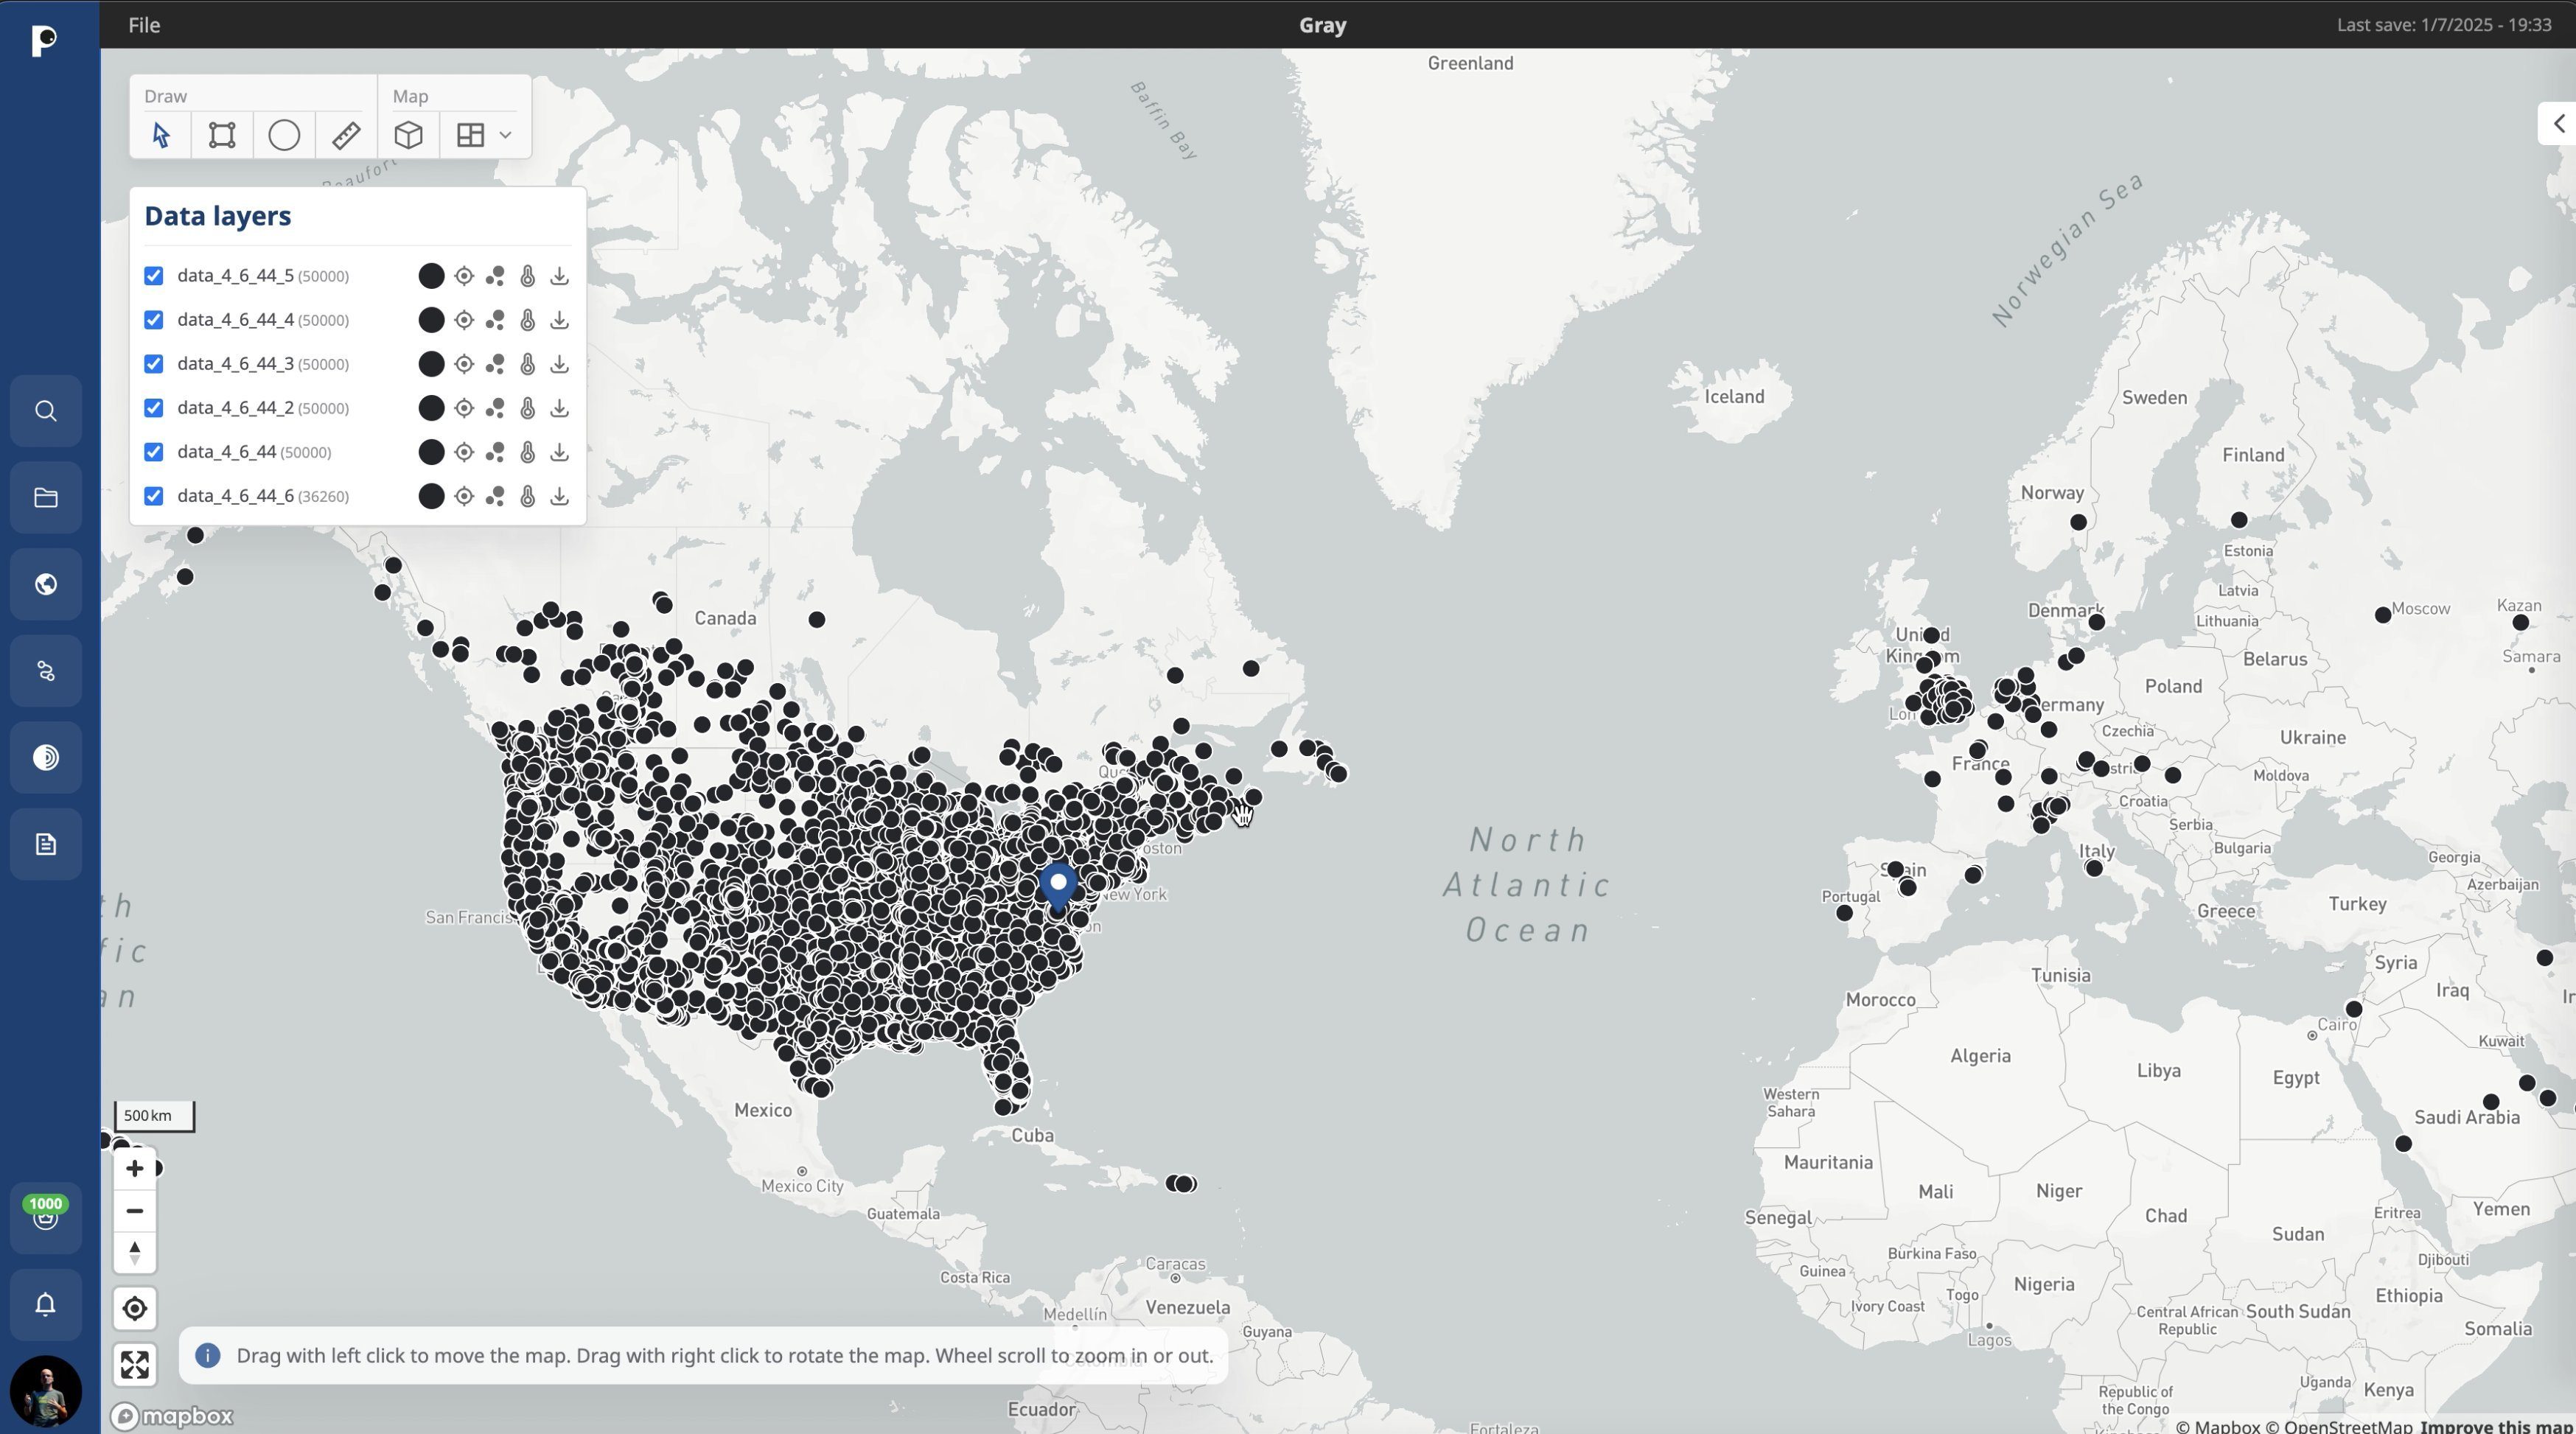The width and height of the screenshot is (2576, 1434).
Task: Uncheck the data_4_6_44_5 layer checkbox
Action: coord(153,276)
